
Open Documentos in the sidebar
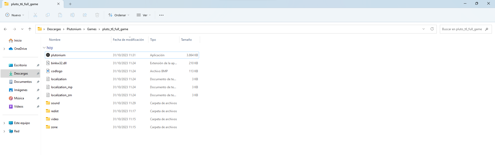20,82
